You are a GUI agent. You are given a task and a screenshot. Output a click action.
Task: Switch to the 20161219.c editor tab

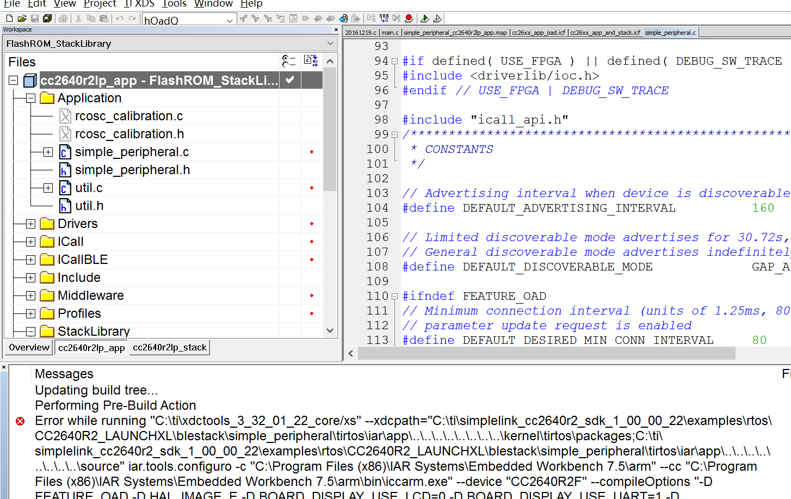pyautogui.click(x=361, y=33)
